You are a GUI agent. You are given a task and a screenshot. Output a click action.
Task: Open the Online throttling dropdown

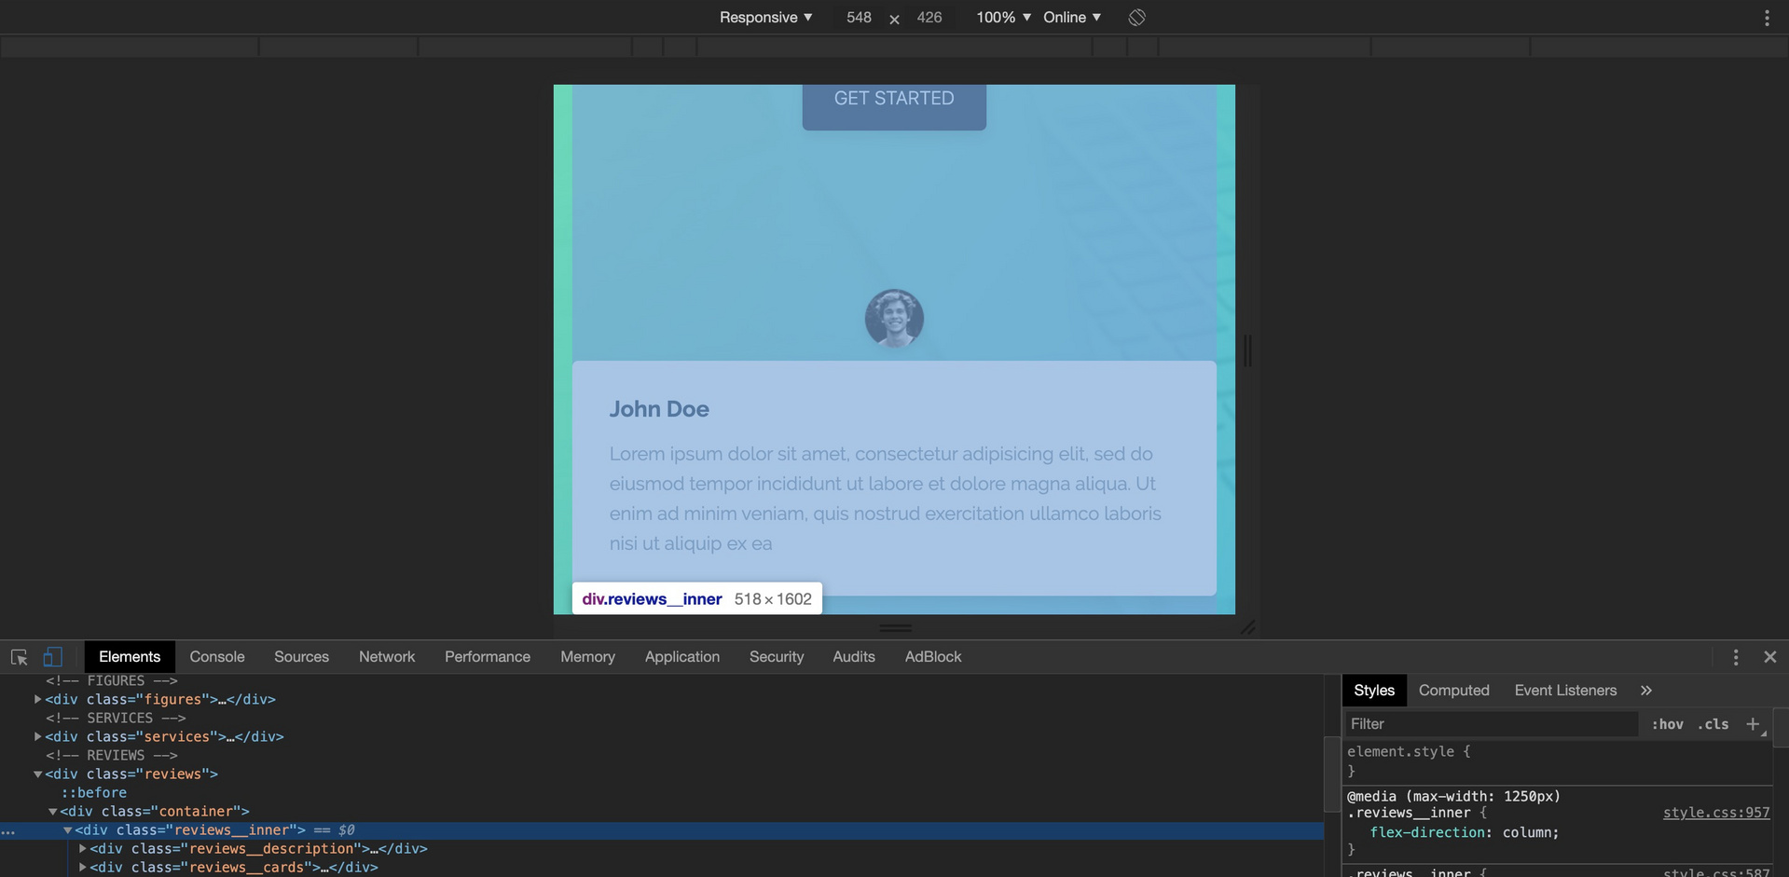click(x=1072, y=18)
